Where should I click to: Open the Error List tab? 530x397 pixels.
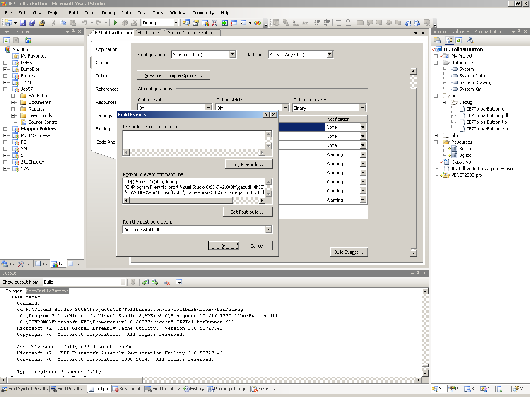coord(264,389)
